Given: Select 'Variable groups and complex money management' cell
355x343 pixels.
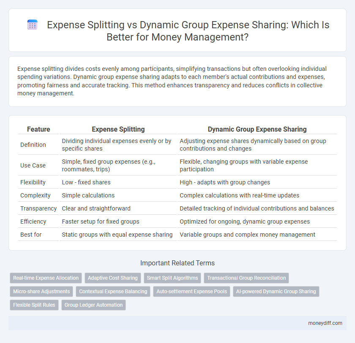Looking at the screenshot, I should (x=257, y=235).
